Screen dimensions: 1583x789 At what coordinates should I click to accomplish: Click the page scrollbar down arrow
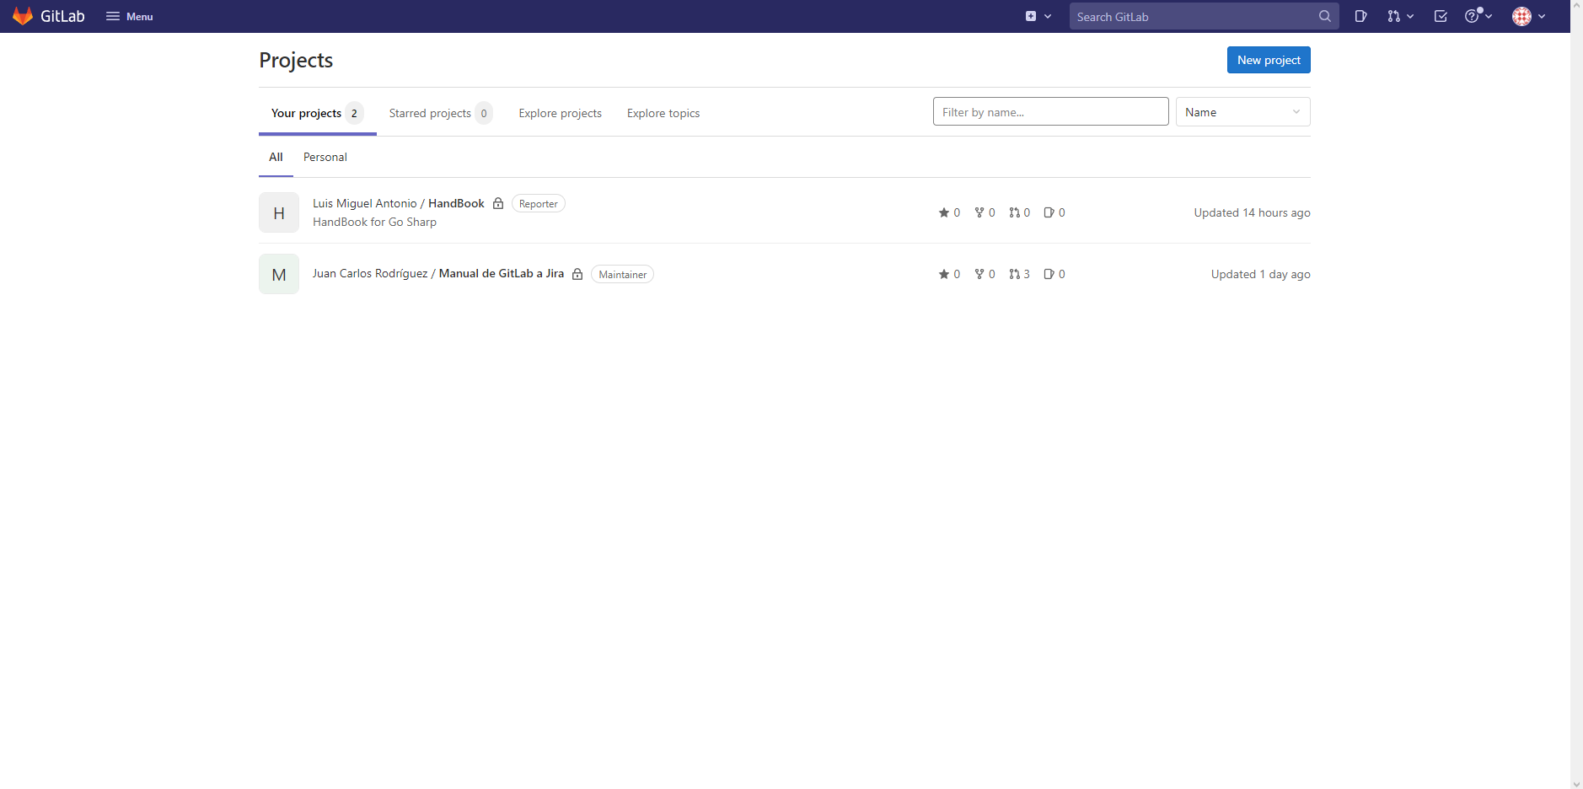coord(1576,783)
